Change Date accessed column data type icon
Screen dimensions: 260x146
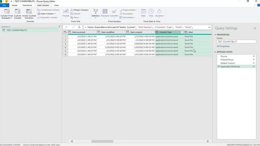[69, 32]
